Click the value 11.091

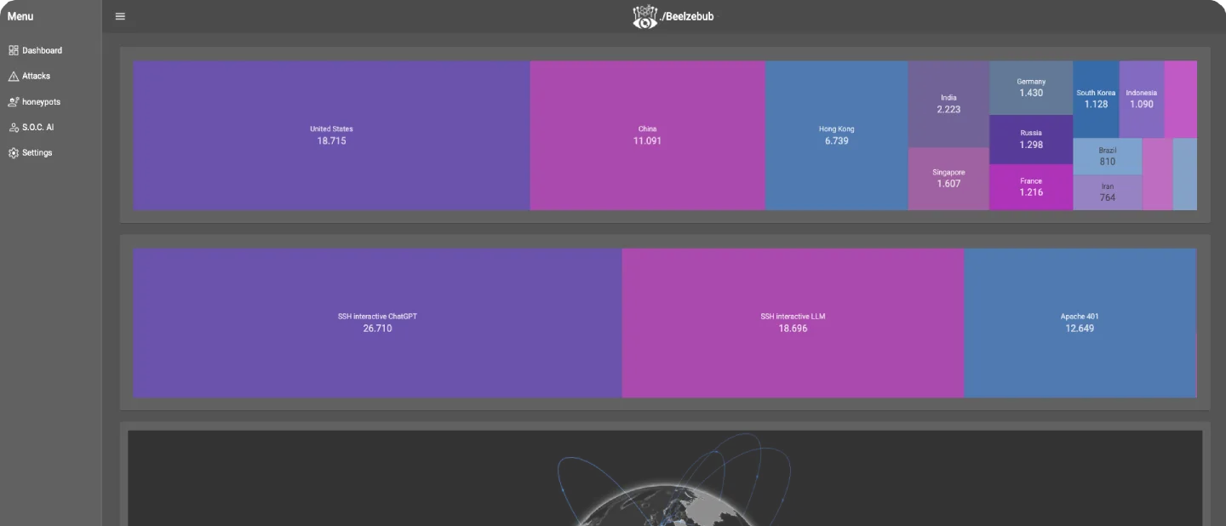click(647, 140)
